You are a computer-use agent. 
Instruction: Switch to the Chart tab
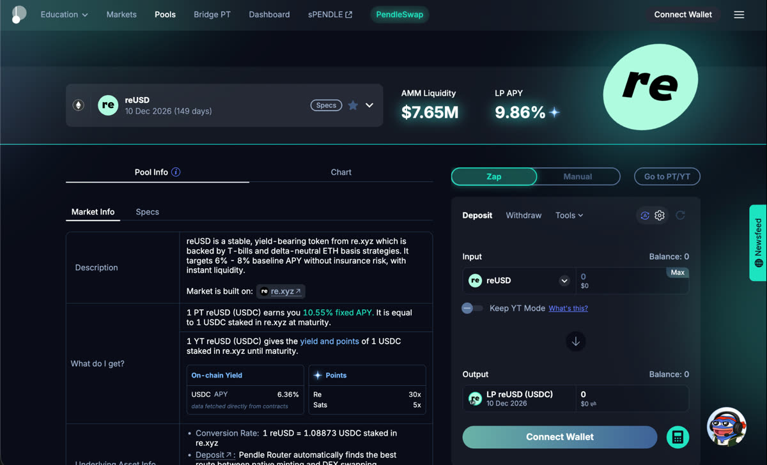[x=341, y=172]
